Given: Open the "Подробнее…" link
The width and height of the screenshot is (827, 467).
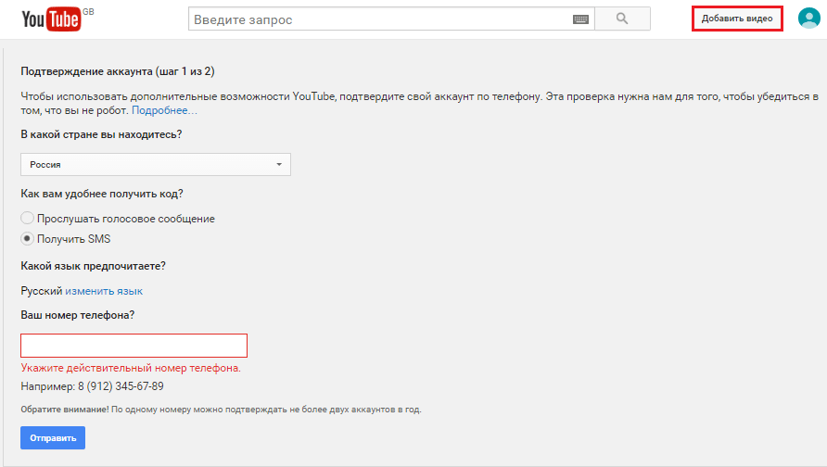Looking at the screenshot, I should pos(164,110).
